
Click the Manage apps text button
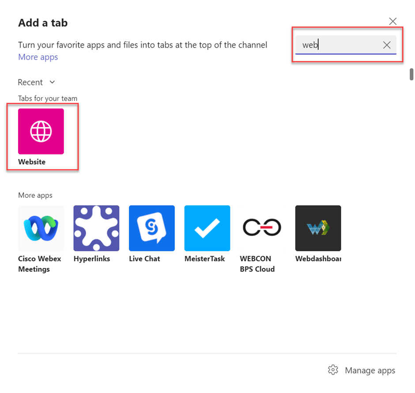tap(370, 370)
